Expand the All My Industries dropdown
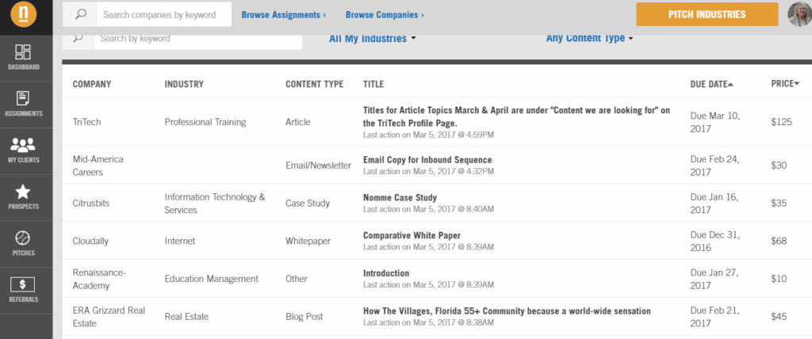Viewport: 812px width, 339px height. point(373,38)
